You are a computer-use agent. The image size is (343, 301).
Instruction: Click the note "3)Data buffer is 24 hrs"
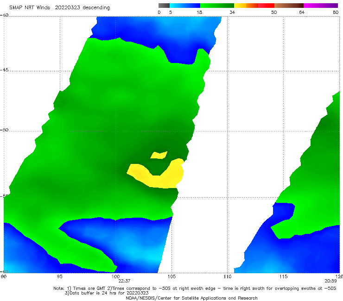(107, 293)
